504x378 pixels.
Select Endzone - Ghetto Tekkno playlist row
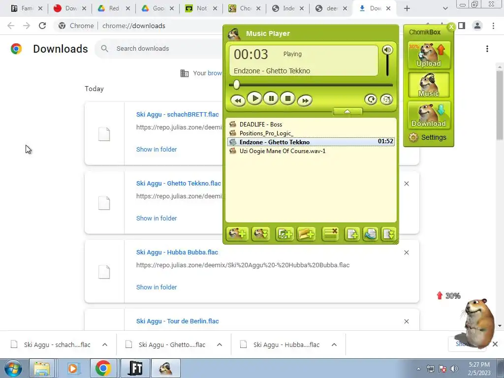[311, 142]
